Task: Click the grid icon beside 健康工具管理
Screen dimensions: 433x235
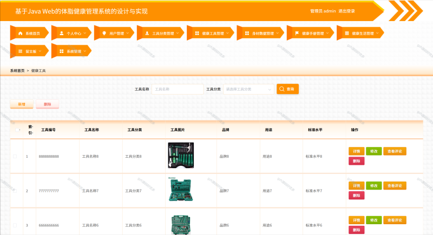Action: 197,33
